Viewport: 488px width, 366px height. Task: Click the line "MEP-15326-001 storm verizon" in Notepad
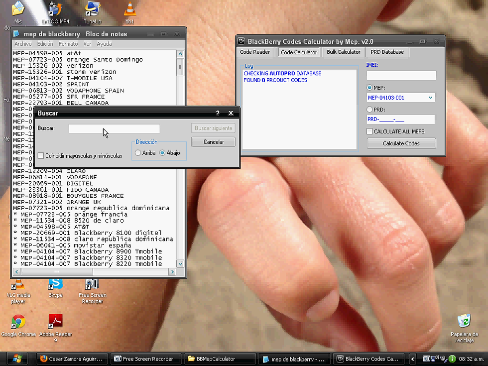(64, 72)
